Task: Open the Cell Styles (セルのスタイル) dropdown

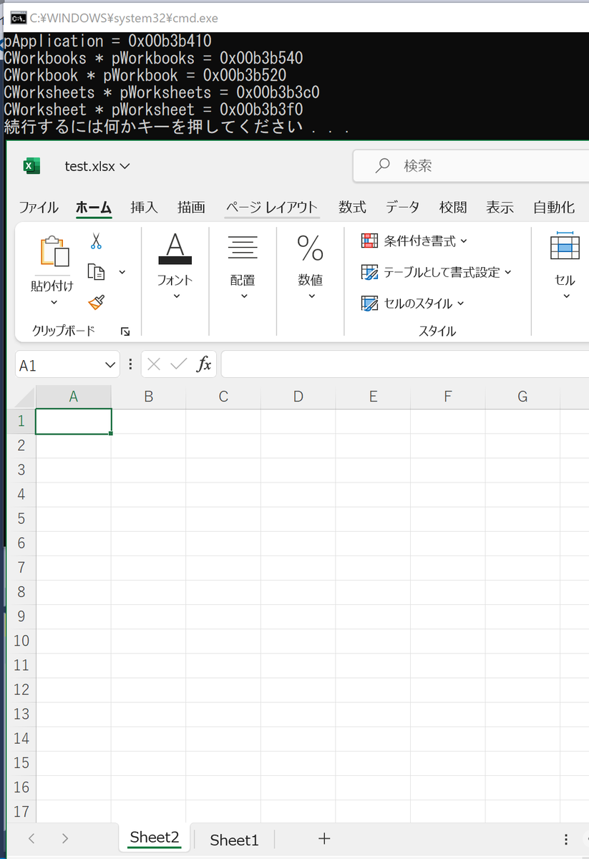Action: click(x=460, y=304)
